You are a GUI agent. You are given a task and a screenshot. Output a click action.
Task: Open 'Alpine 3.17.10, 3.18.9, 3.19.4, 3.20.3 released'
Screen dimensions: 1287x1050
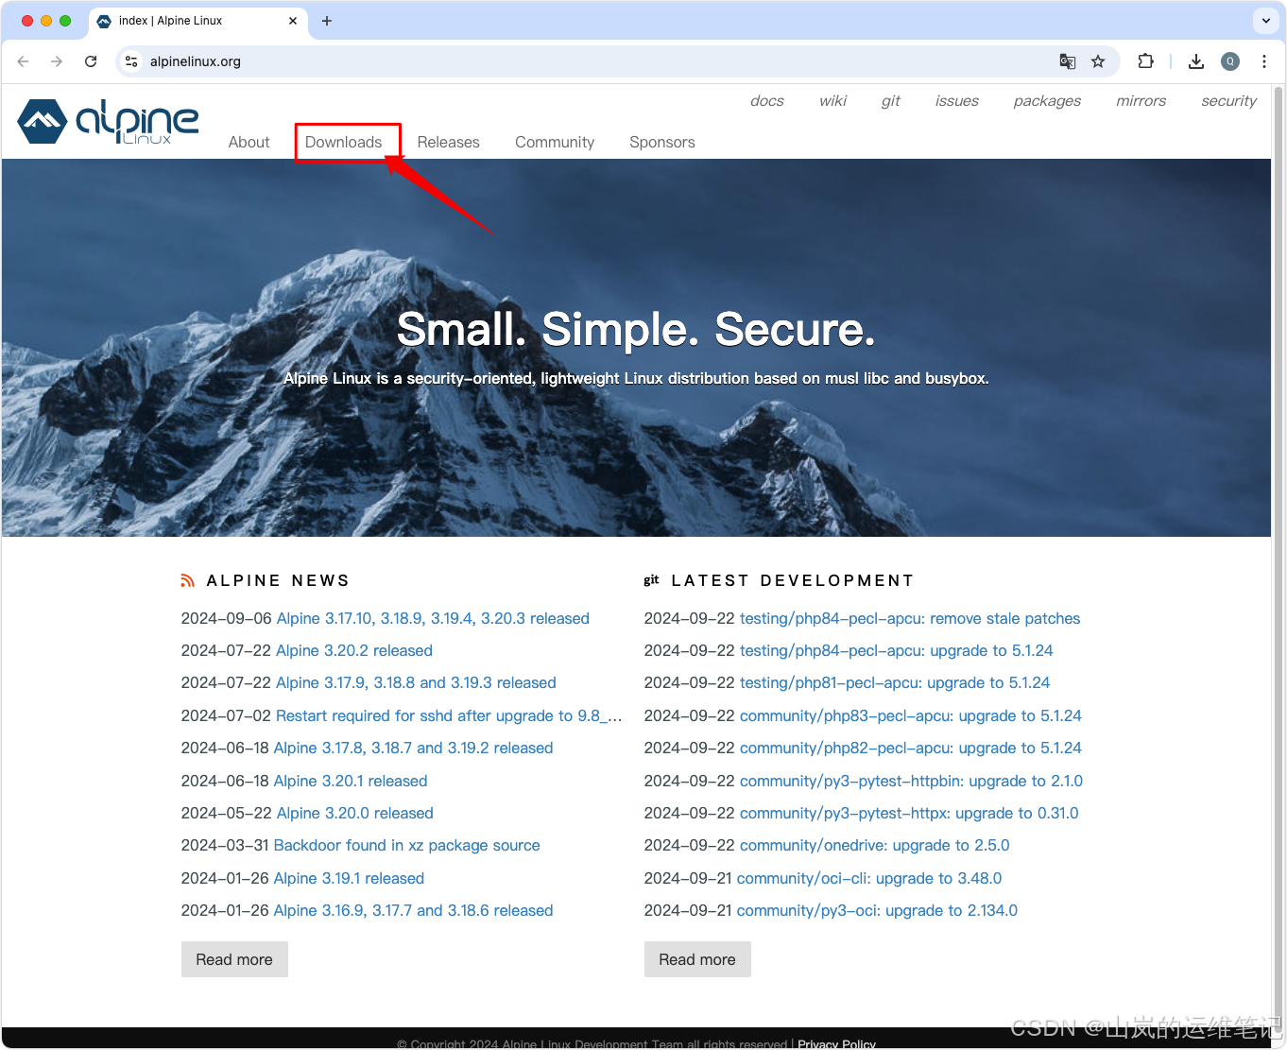(433, 618)
